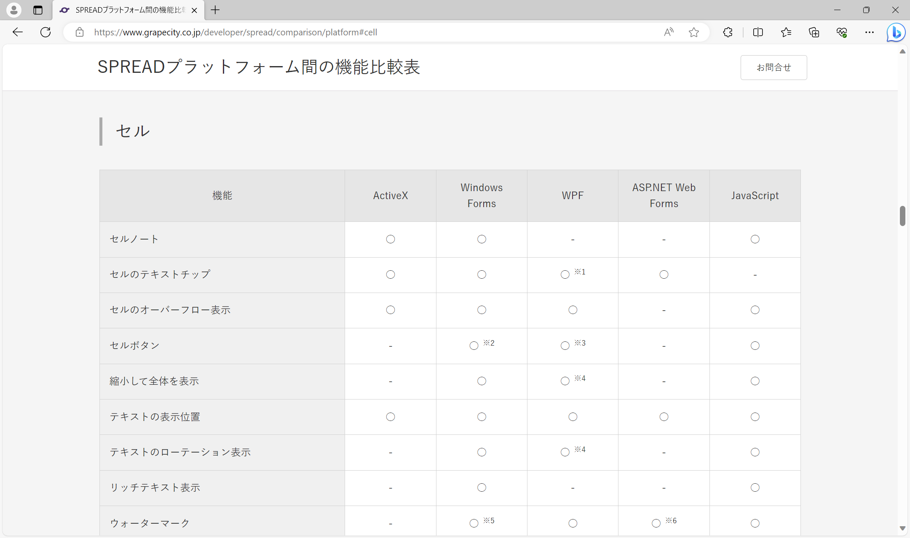
Task: Click WPF dash in セルノート row
Action: tap(573, 240)
